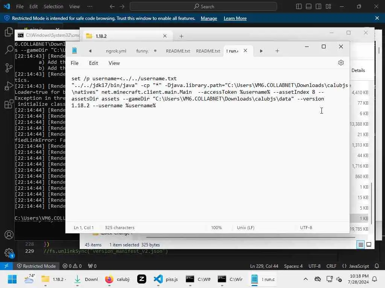The image size is (385, 288).
Task: Open Notepad 100% zoom selector
Action: coord(216,228)
